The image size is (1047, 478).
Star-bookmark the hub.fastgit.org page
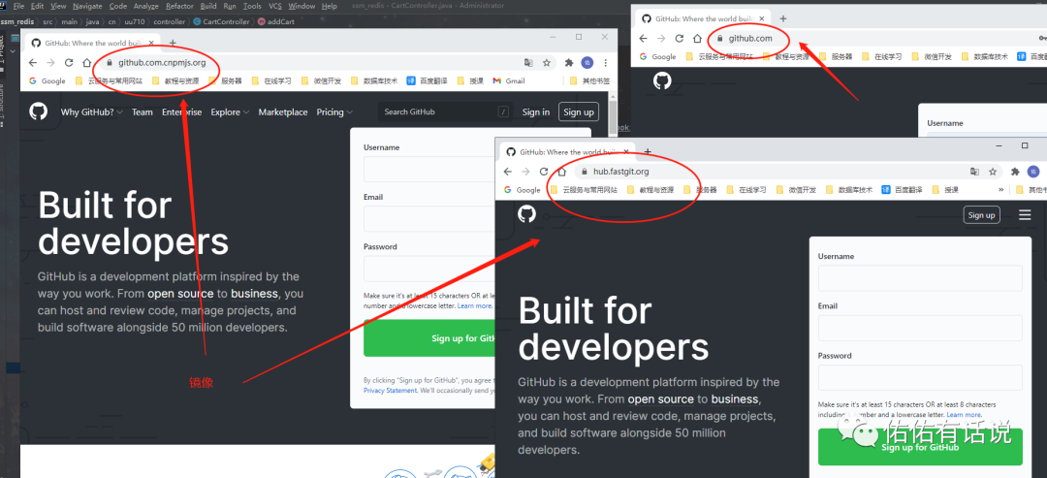click(x=993, y=172)
